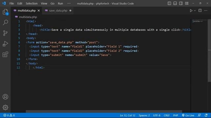Open the Run and Debug view
211x118 pixels.
point(5,44)
